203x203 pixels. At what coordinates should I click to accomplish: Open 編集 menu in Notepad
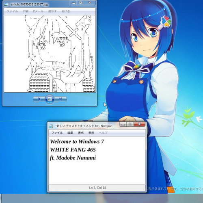pyautogui.click(x=70, y=133)
